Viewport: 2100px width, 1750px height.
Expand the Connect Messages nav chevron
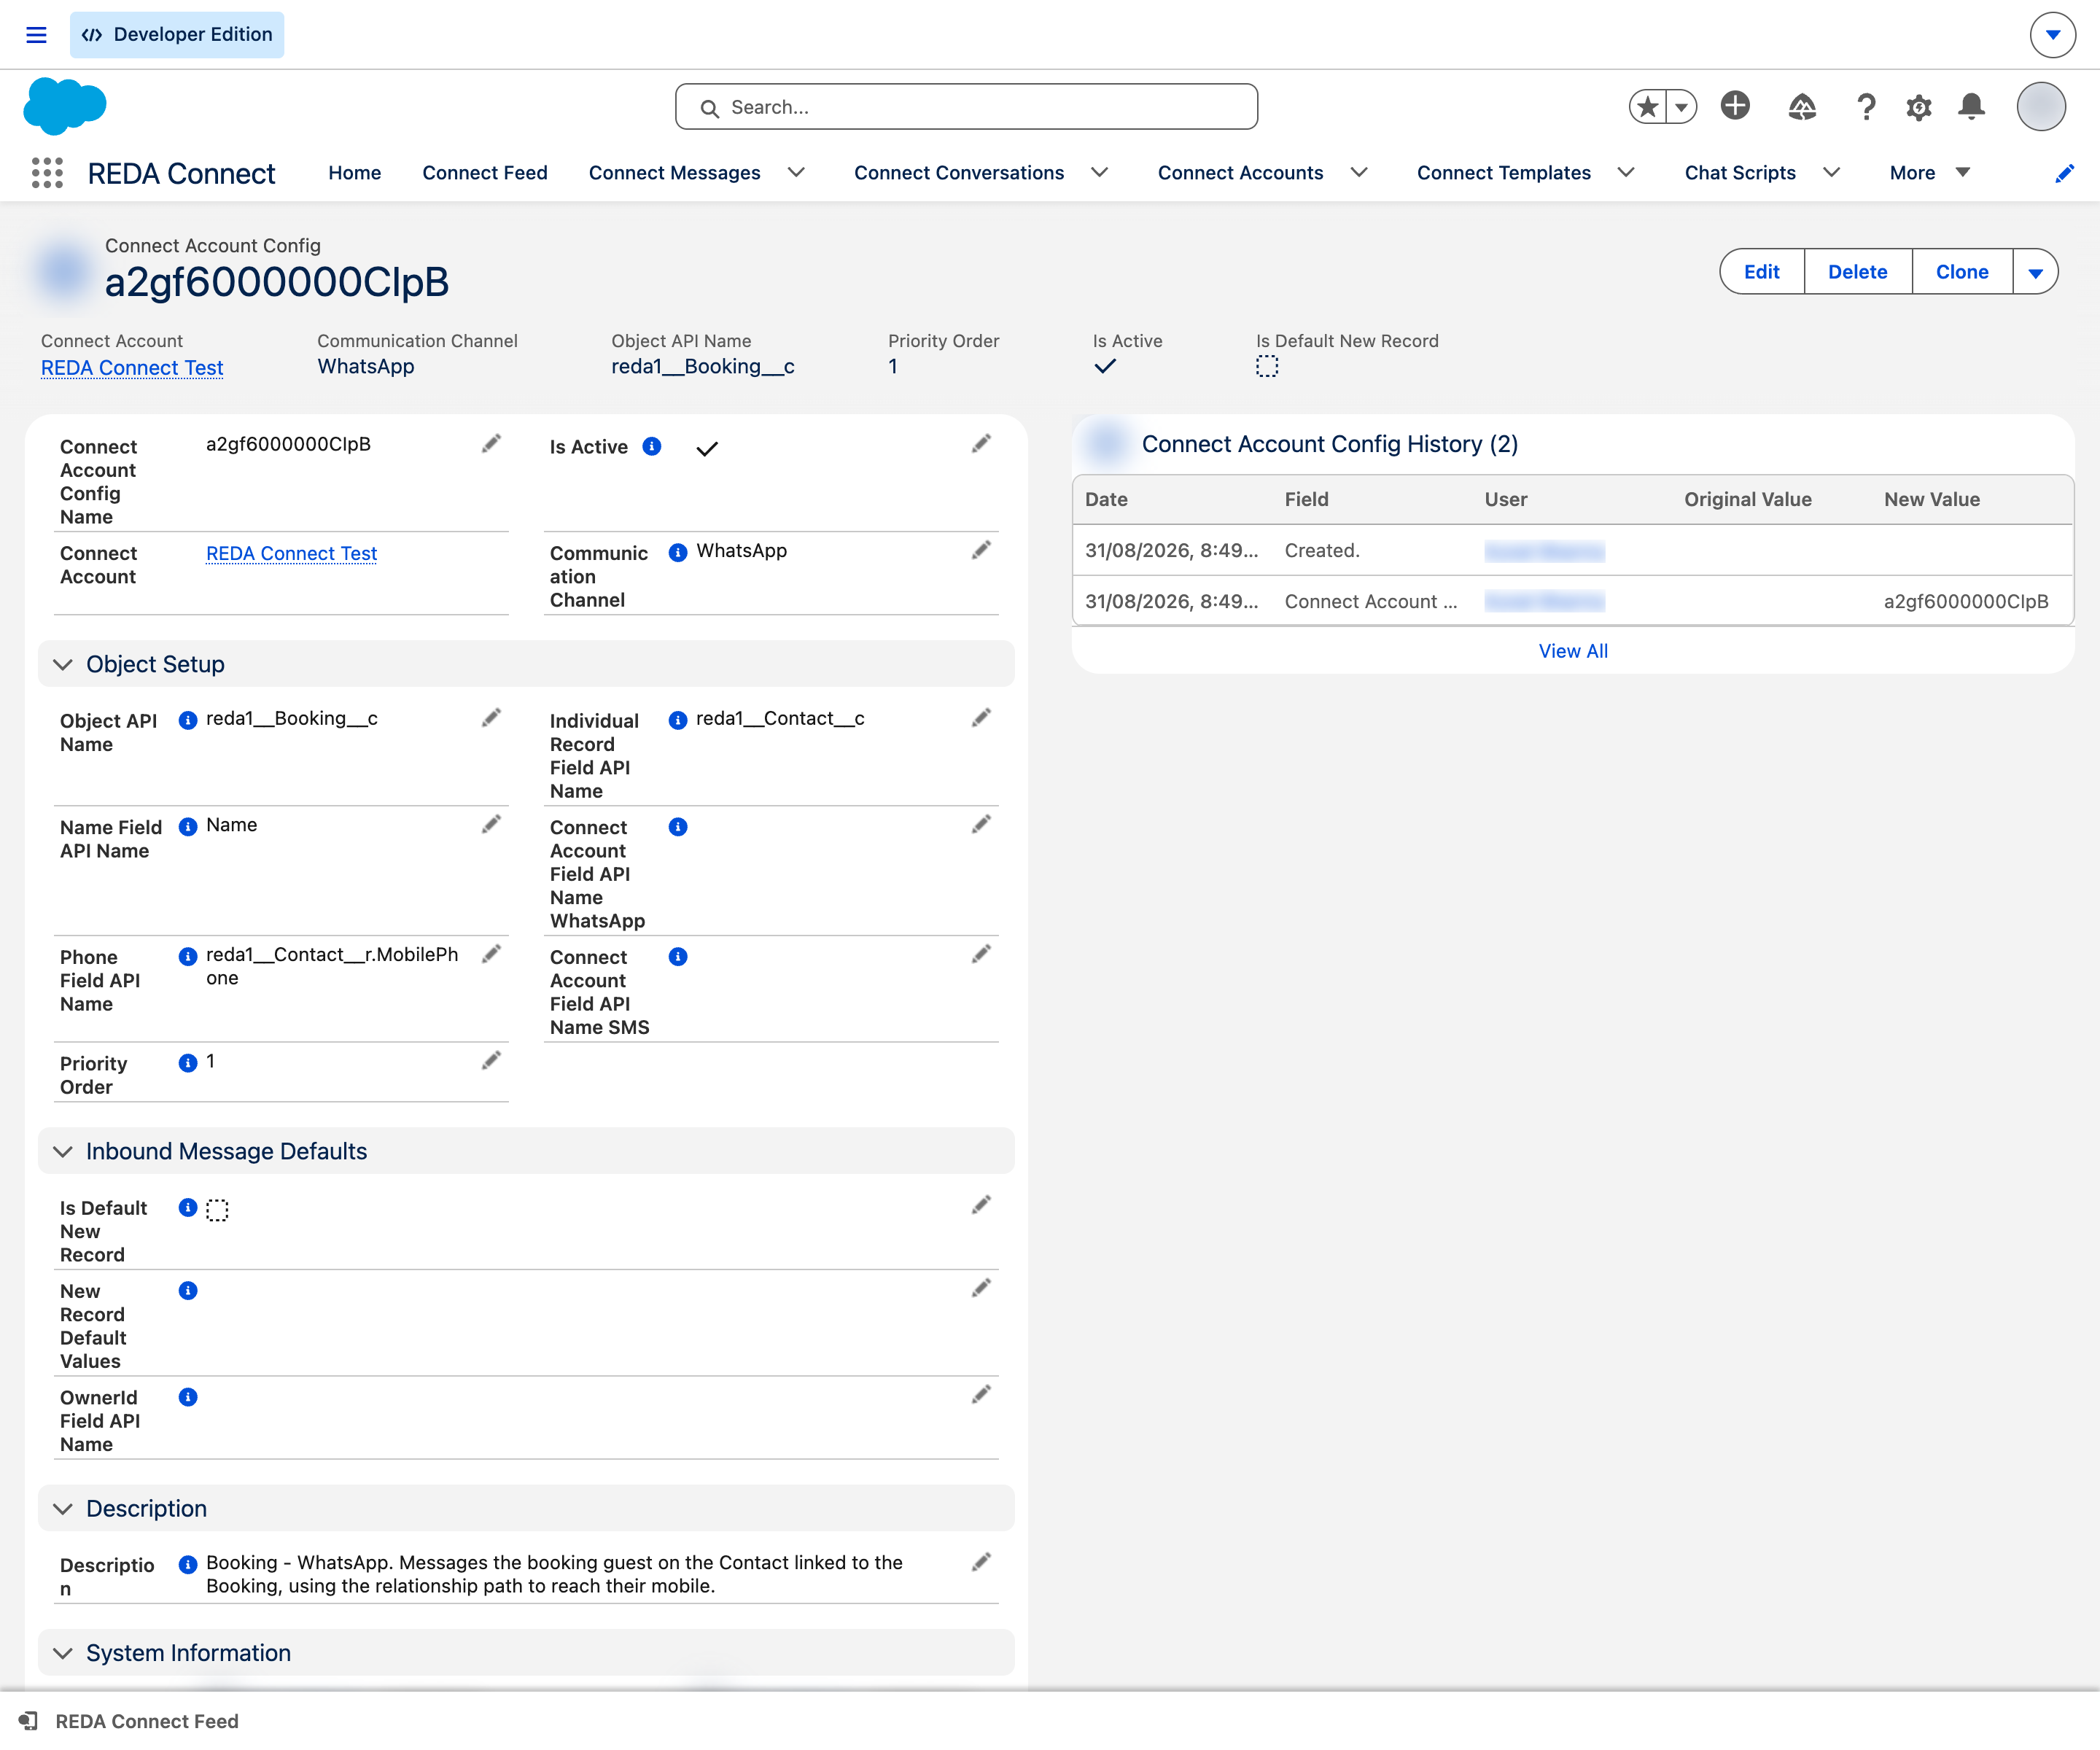click(796, 173)
